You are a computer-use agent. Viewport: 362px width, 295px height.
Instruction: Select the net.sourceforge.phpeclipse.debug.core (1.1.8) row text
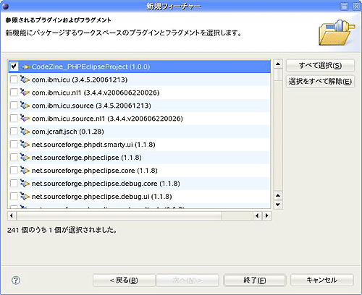tap(106, 184)
